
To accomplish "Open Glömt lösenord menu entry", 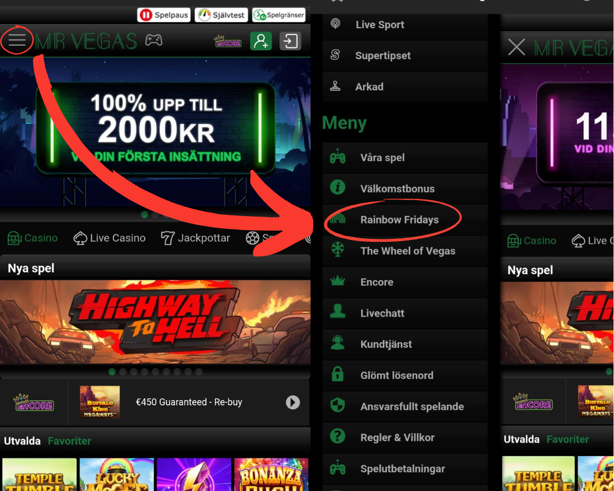I will coord(396,376).
